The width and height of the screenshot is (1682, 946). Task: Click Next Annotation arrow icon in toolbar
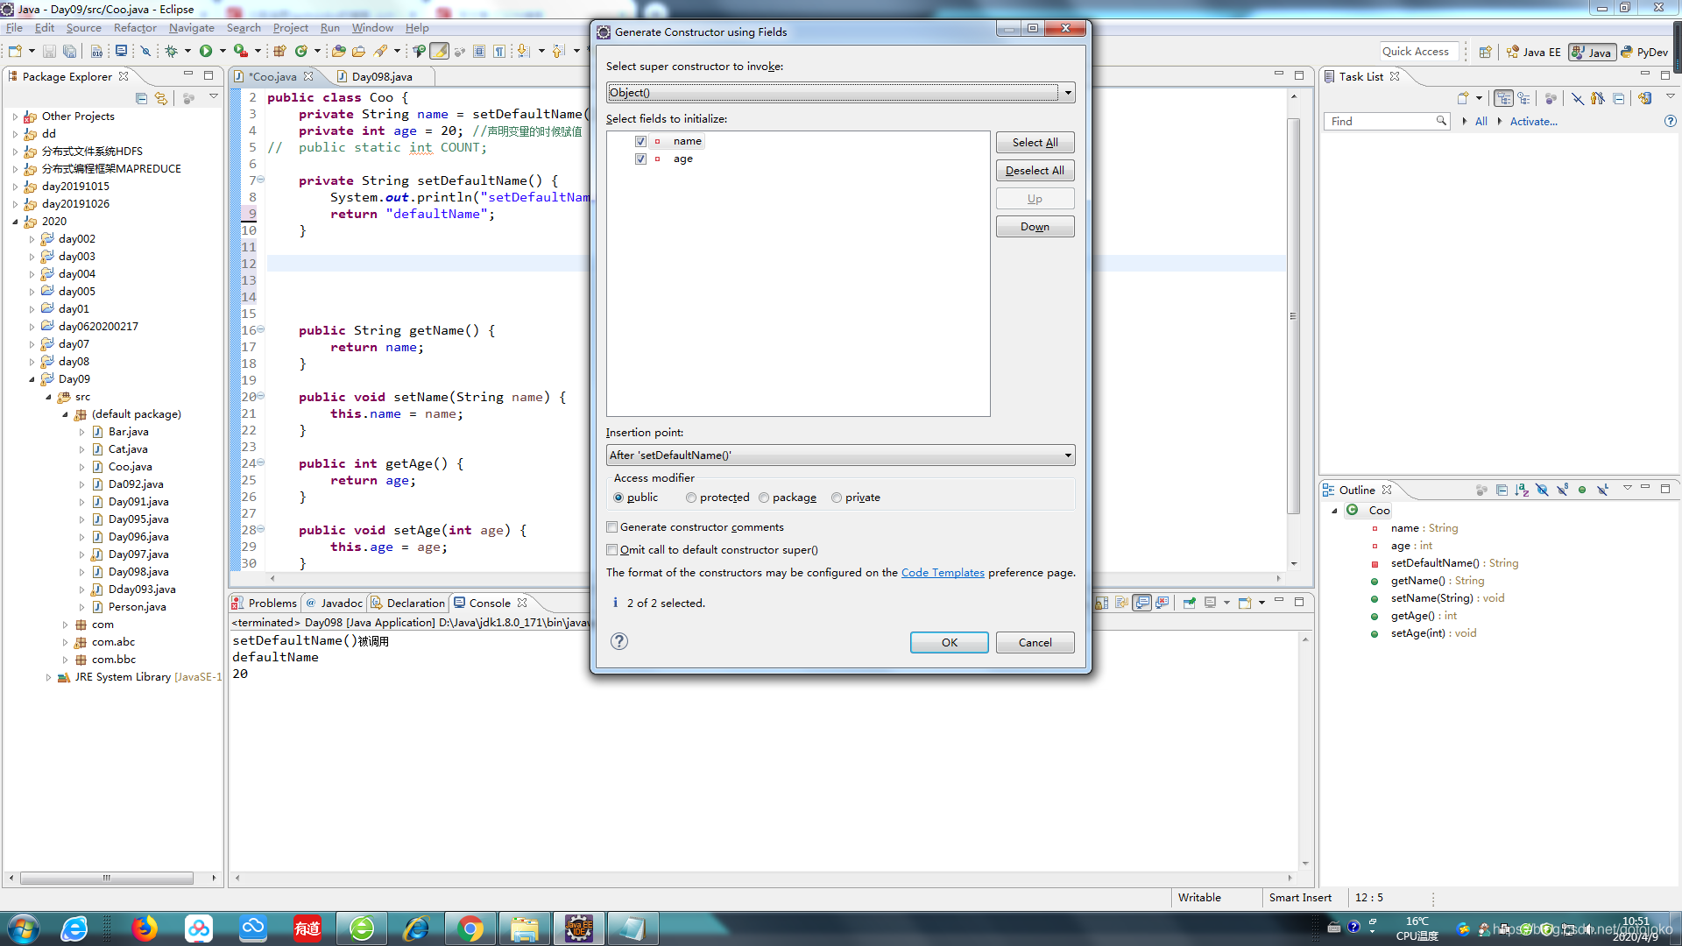point(523,52)
